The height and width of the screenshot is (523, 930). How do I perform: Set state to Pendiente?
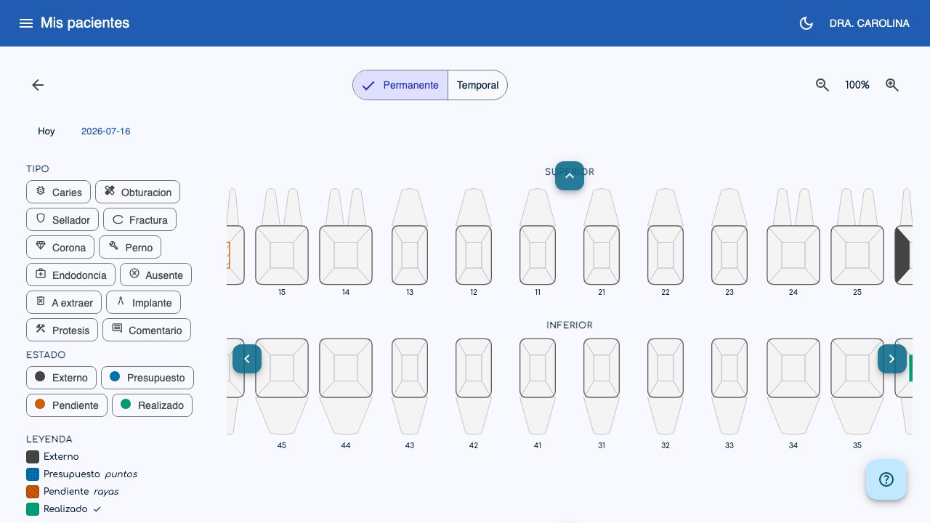67,405
